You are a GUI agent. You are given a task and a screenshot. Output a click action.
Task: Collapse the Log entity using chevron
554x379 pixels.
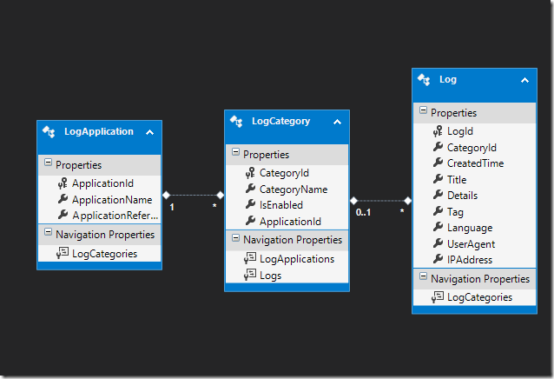pos(524,80)
